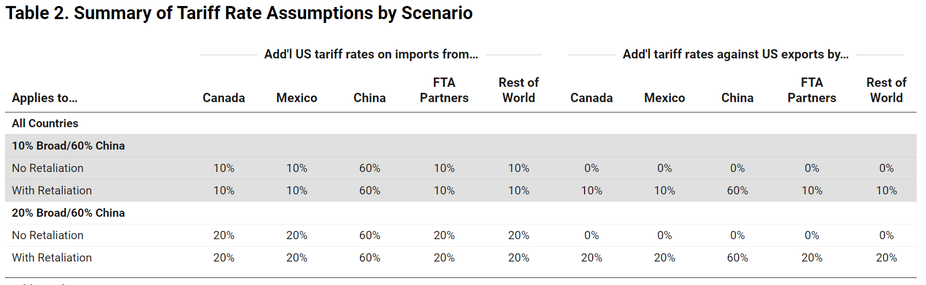Select "Add'l US tariff rates on imports" header

(x=371, y=54)
